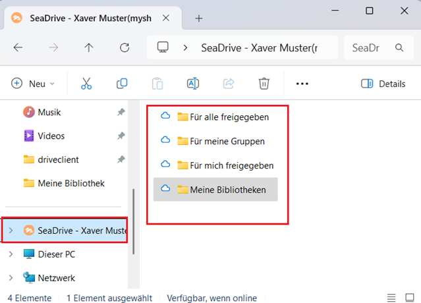Go up one folder level
The image size is (421, 303).
pos(89,47)
